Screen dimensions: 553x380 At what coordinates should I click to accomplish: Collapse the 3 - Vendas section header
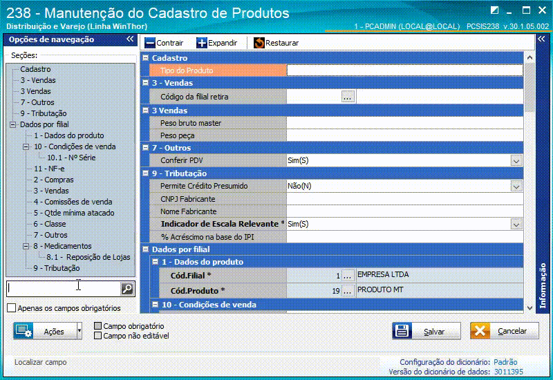click(x=145, y=83)
